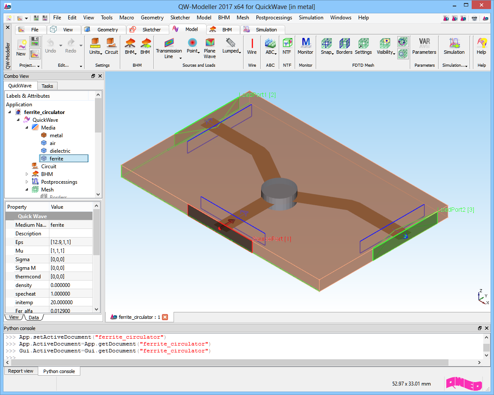
Task: Open the Simulation... group dropdown arrow
Action: coord(466,66)
